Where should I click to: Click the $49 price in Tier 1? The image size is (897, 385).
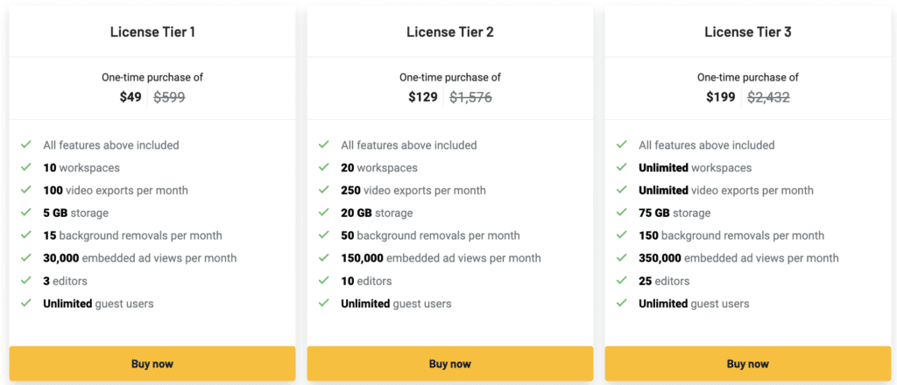pyautogui.click(x=131, y=97)
